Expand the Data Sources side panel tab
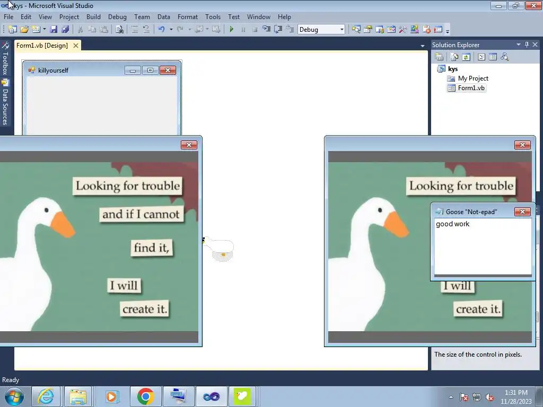543x407 pixels. (x=5, y=102)
